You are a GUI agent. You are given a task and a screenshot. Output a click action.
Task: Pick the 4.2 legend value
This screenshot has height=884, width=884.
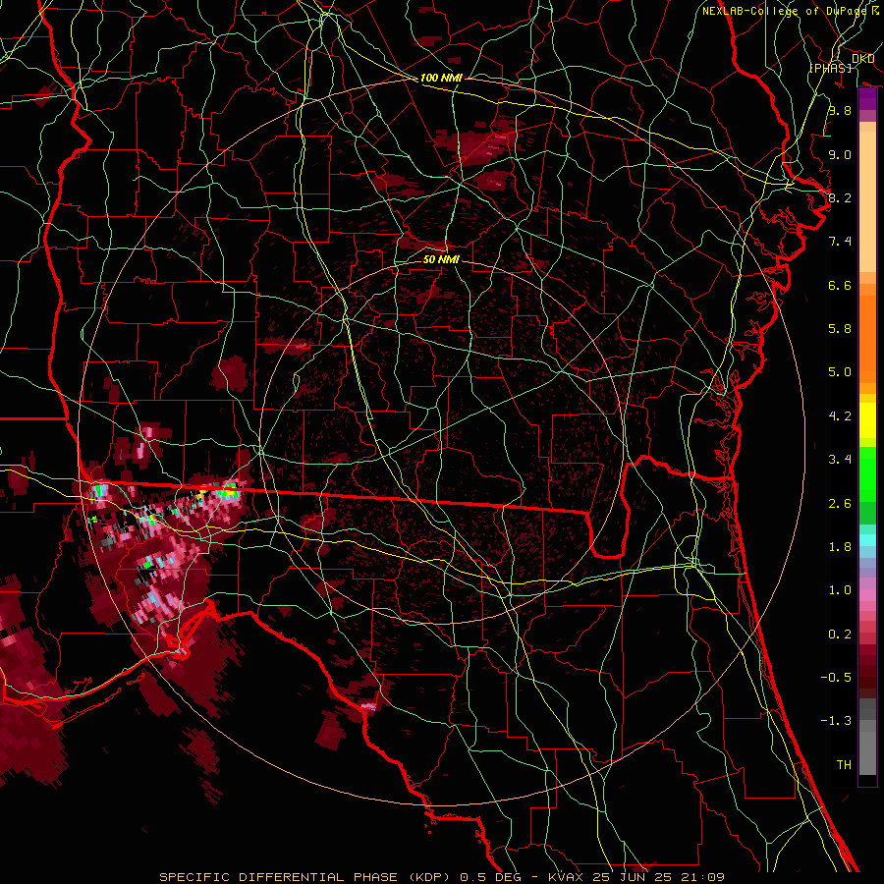[840, 416]
